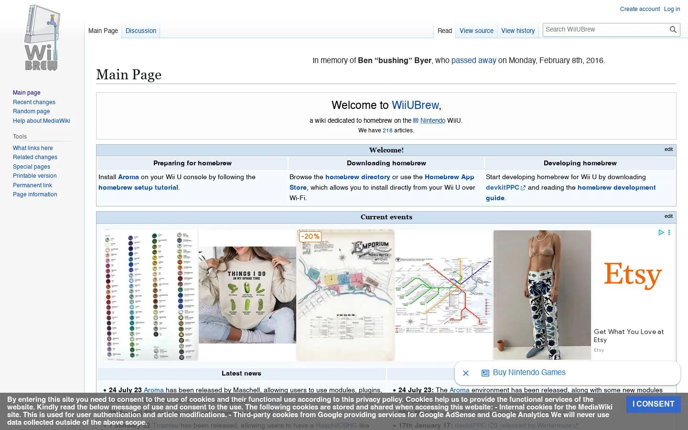Select the Read tab

(x=445, y=31)
